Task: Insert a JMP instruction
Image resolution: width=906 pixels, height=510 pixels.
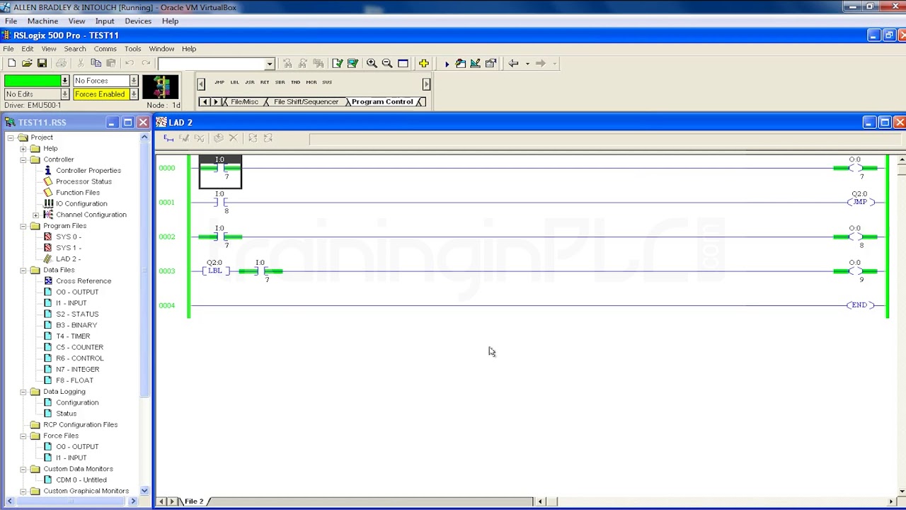Action: (219, 82)
